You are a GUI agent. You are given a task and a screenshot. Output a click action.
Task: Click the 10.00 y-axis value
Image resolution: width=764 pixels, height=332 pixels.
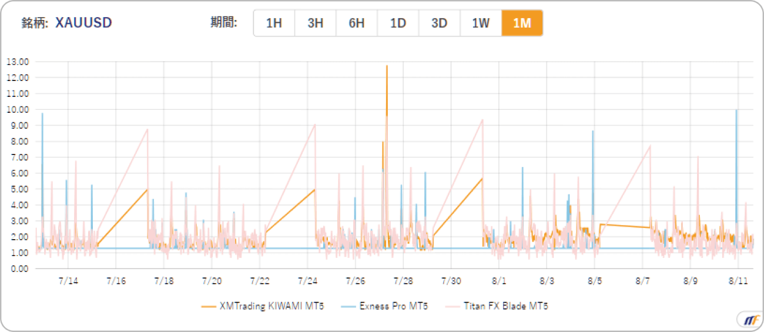(17, 109)
